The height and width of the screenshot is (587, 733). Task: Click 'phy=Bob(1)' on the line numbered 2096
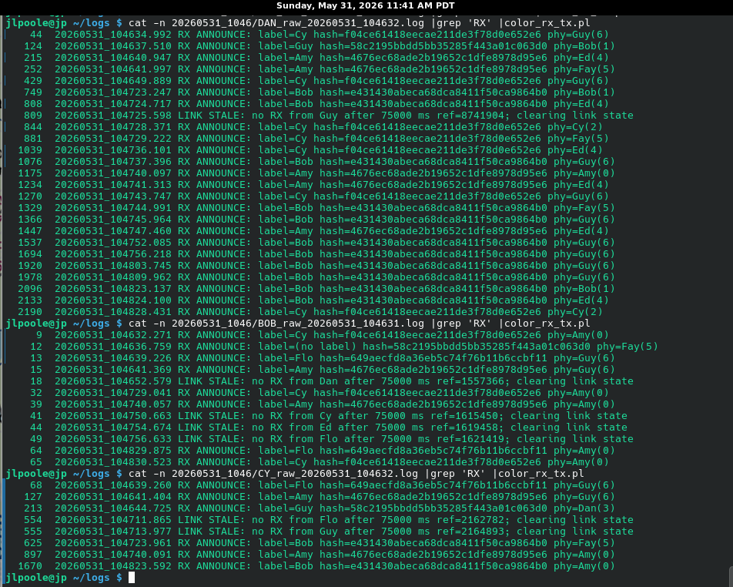(584, 289)
